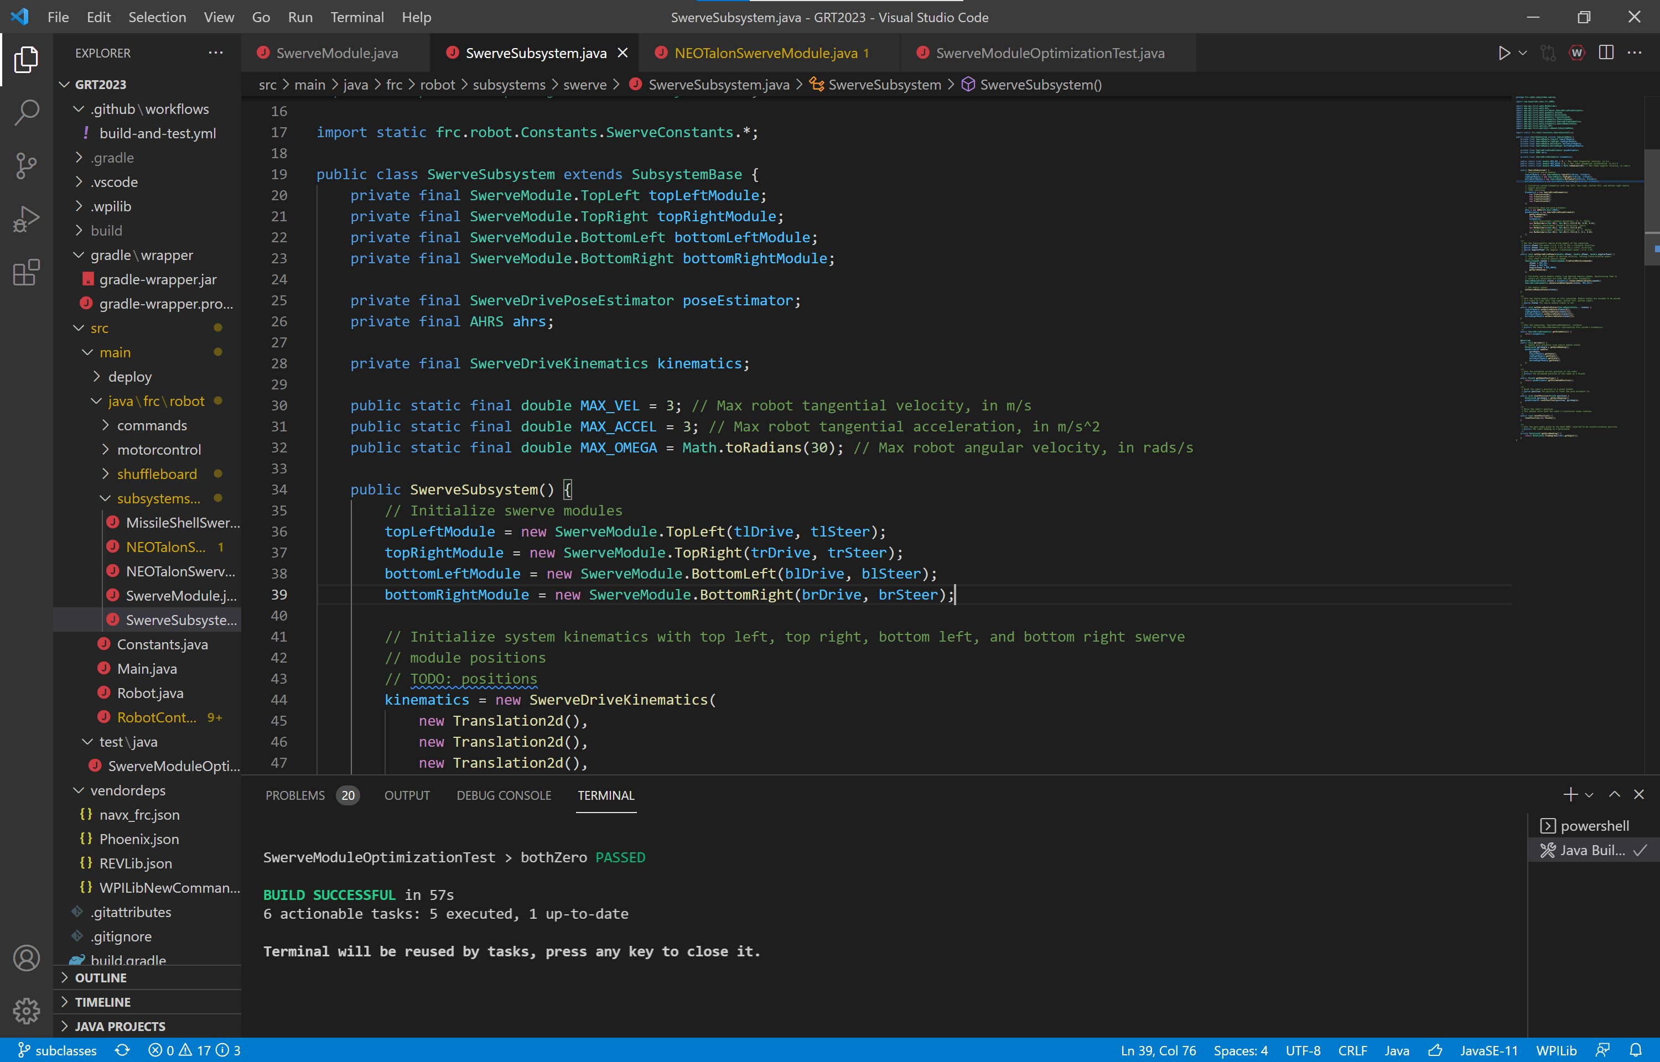The image size is (1660, 1062).
Task: Open the Source Control view
Action: coord(26,165)
